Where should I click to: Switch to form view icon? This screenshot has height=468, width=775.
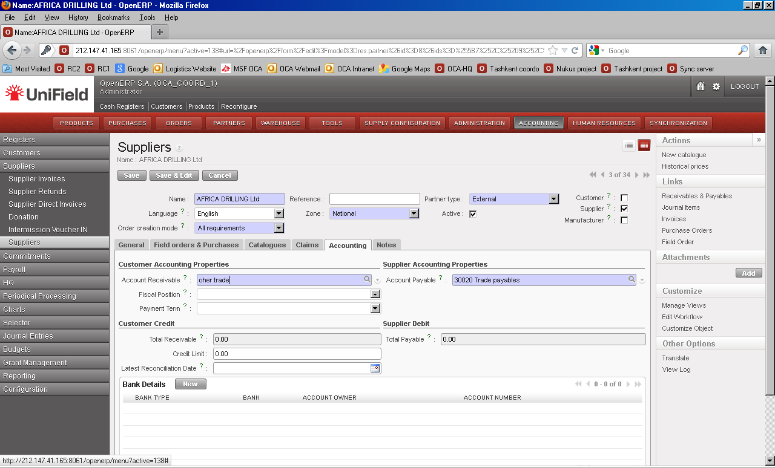pyautogui.click(x=644, y=145)
